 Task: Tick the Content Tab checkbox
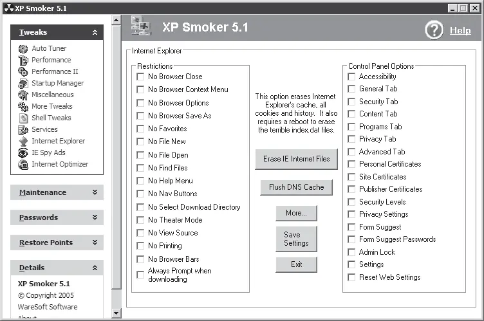coord(351,115)
